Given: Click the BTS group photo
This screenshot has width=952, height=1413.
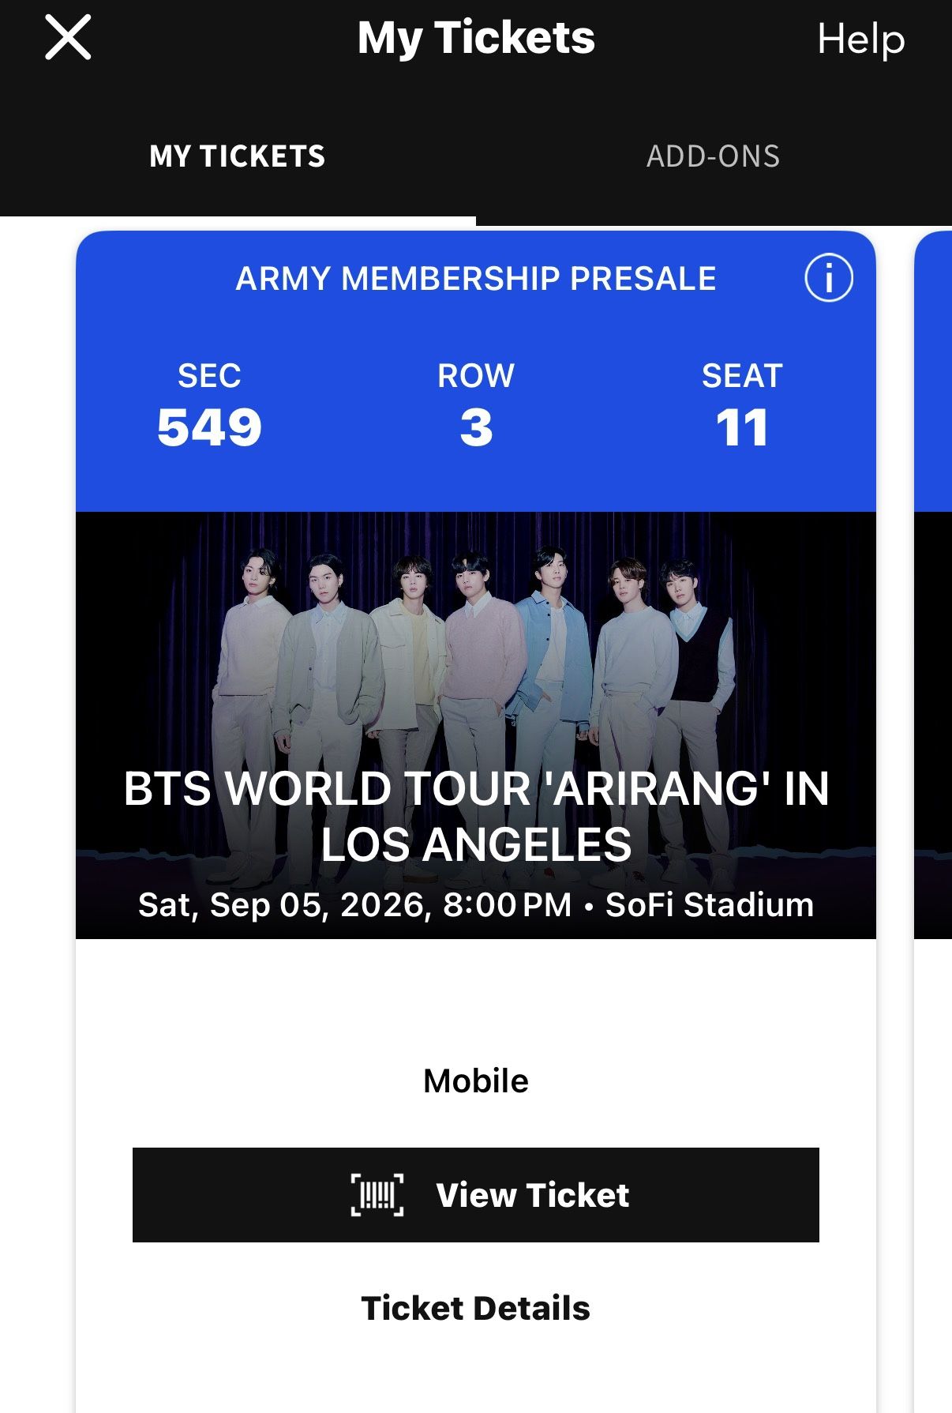Looking at the screenshot, I should (476, 648).
